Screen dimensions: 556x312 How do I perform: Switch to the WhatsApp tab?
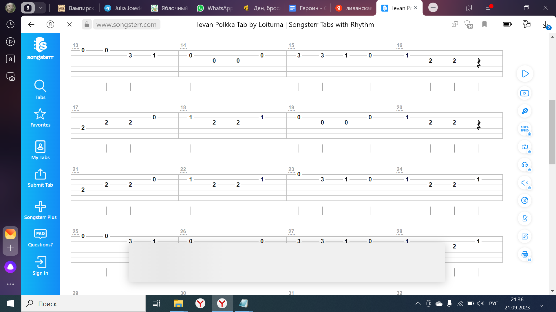point(215,8)
